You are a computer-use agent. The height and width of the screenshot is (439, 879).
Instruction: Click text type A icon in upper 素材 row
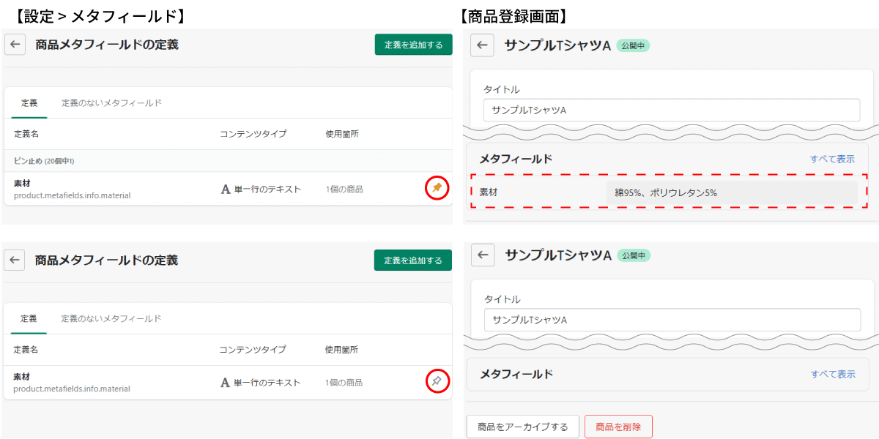click(226, 189)
